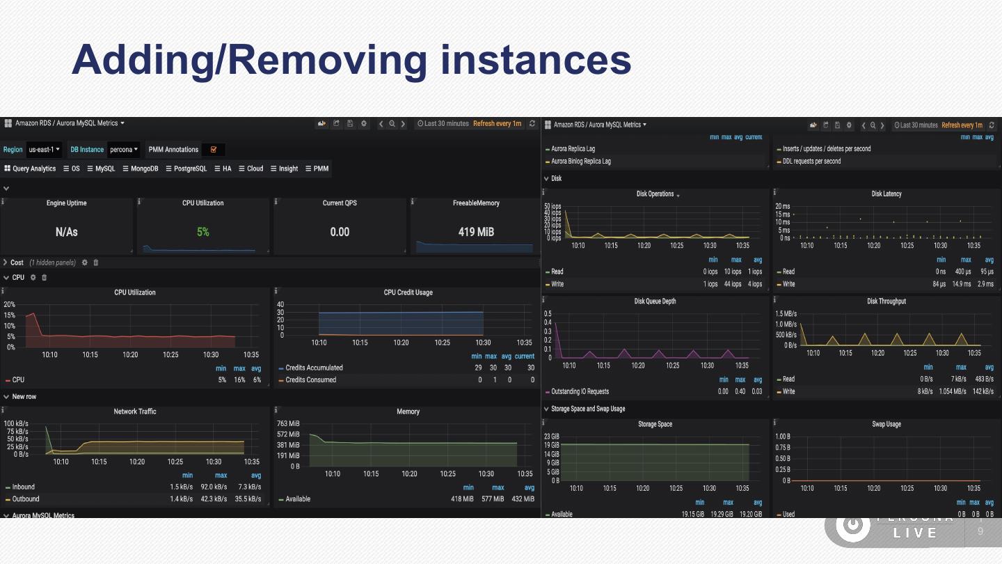The image size is (1002, 564).
Task: Open CPU row settings gear
Action: tap(33, 277)
